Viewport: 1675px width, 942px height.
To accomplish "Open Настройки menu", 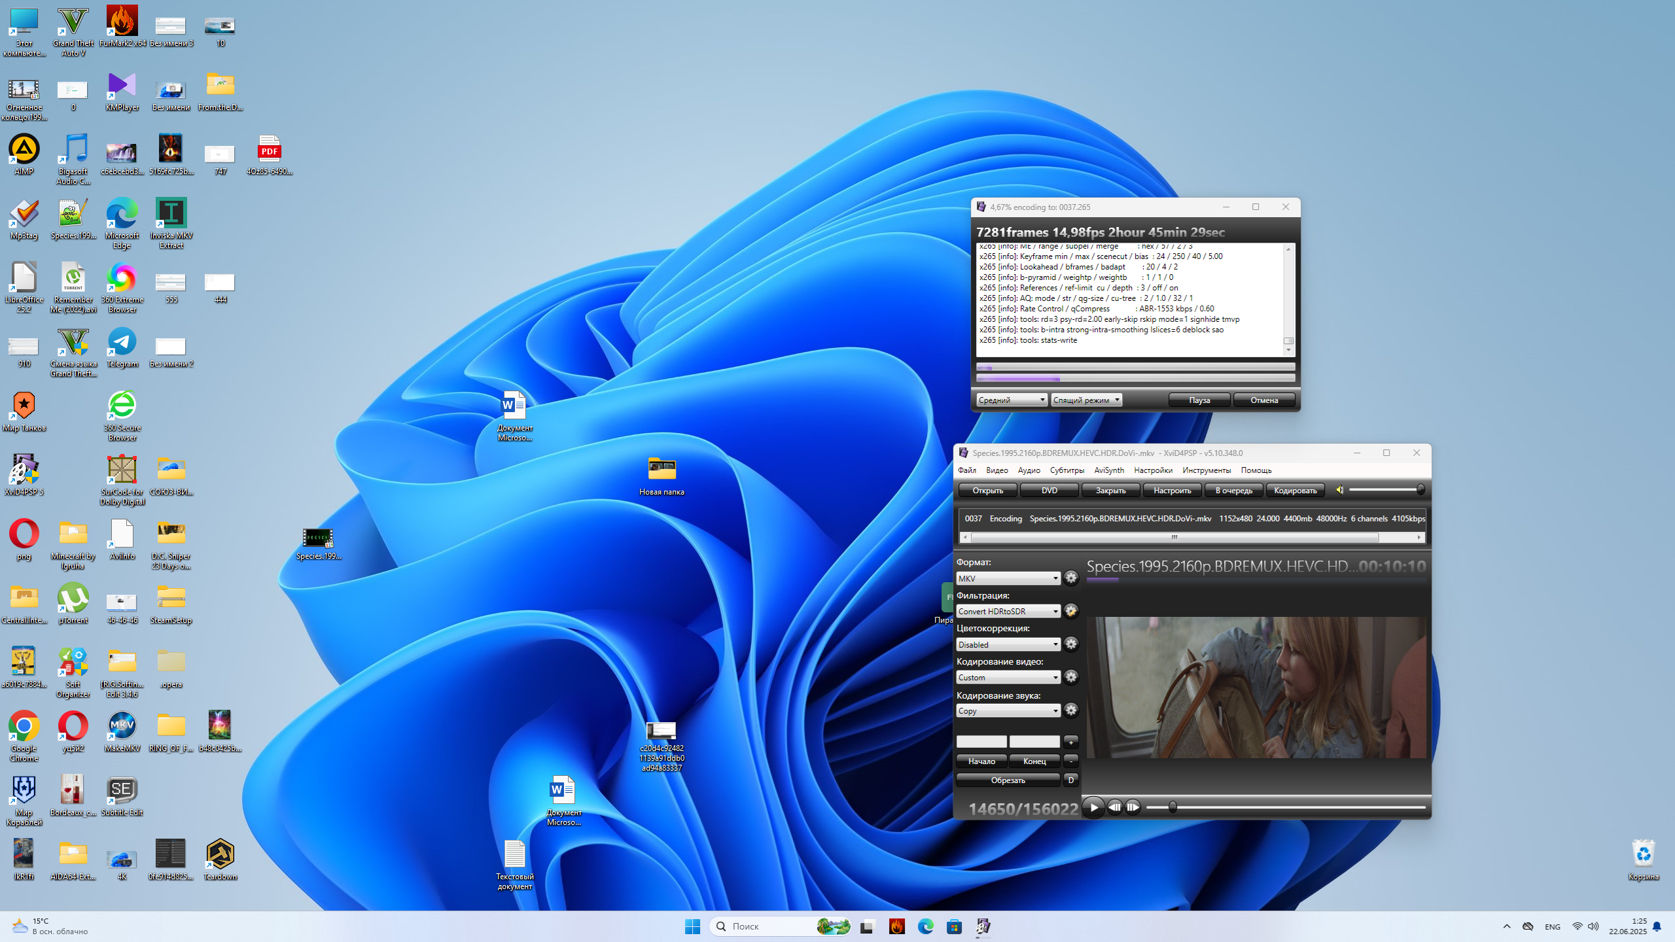I will point(1153,470).
